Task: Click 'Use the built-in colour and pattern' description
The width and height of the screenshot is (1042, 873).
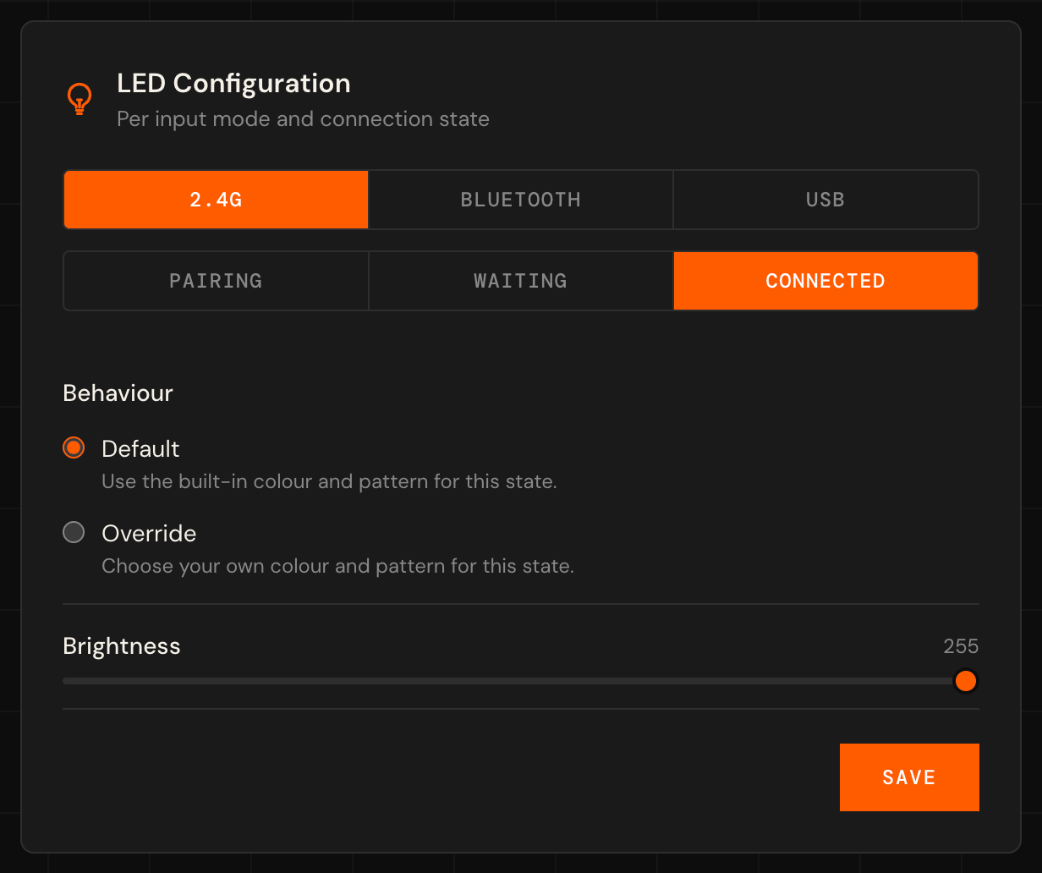Action: tap(329, 482)
